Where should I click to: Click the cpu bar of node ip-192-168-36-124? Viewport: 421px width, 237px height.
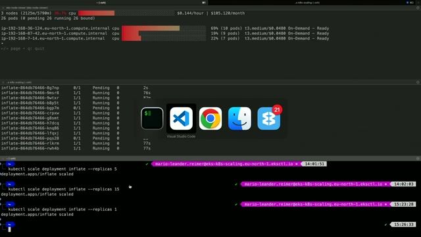(x=164, y=28)
